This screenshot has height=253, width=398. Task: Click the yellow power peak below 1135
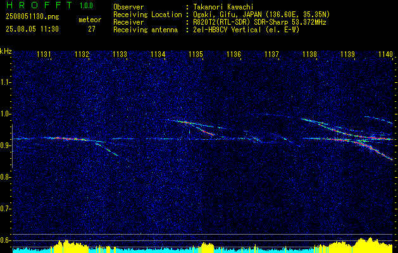[207, 247]
